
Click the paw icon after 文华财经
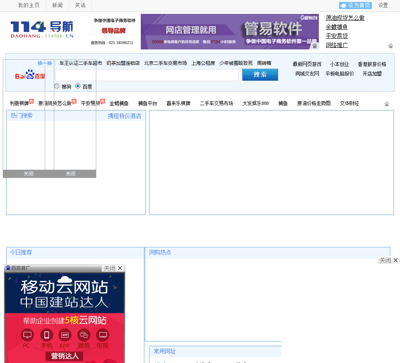pyautogui.click(x=387, y=104)
